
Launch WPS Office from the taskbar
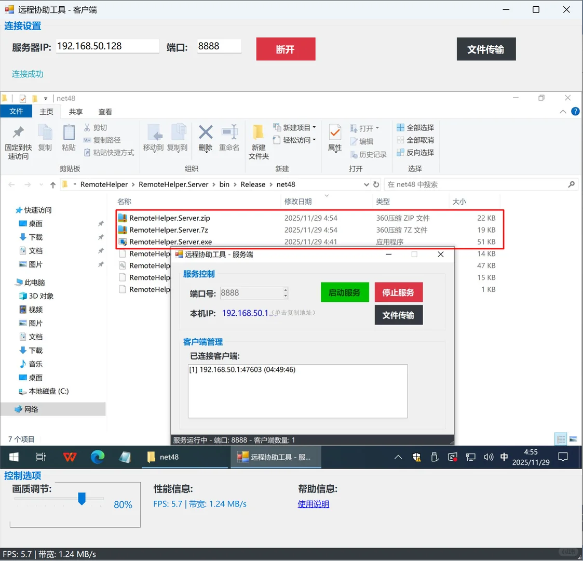click(70, 457)
